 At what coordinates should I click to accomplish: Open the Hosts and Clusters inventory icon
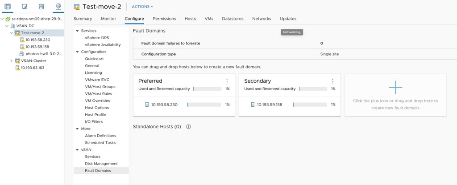pyautogui.click(x=8, y=7)
